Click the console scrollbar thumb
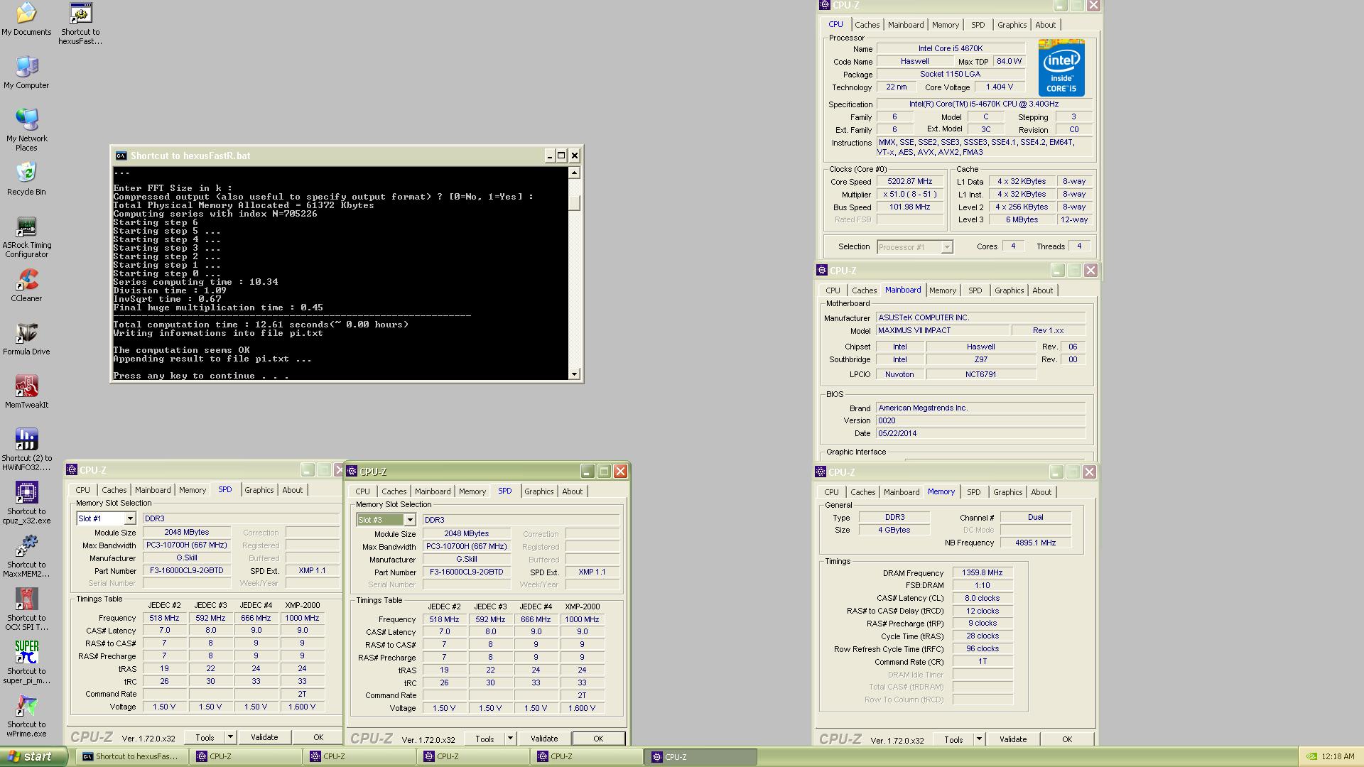Image resolution: width=1364 pixels, height=767 pixels. pyautogui.click(x=574, y=202)
